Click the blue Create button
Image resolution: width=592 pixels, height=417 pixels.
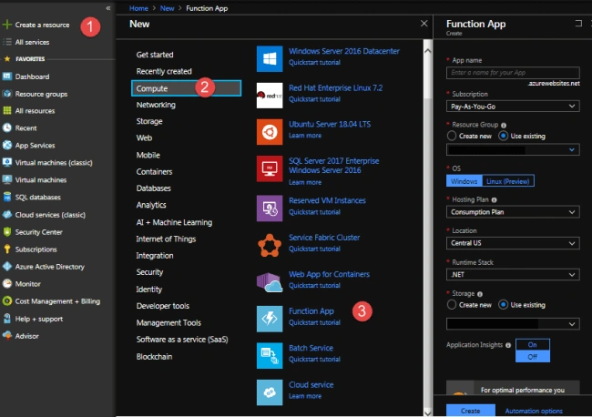coord(471,411)
